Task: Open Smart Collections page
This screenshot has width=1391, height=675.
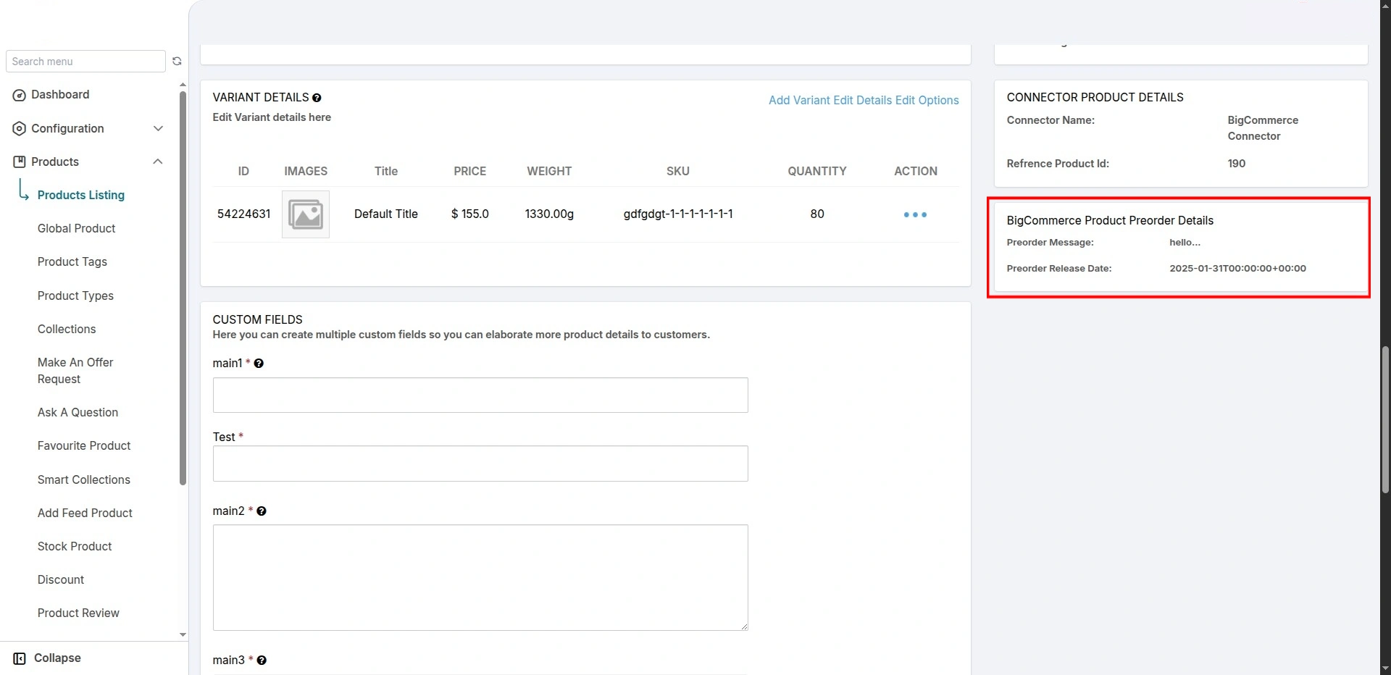Action: point(84,480)
